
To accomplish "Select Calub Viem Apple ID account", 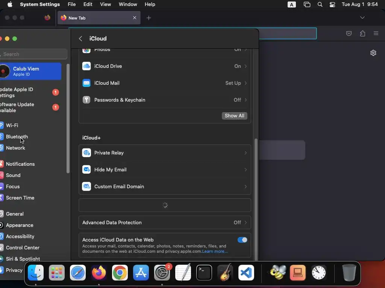I will coord(30,71).
